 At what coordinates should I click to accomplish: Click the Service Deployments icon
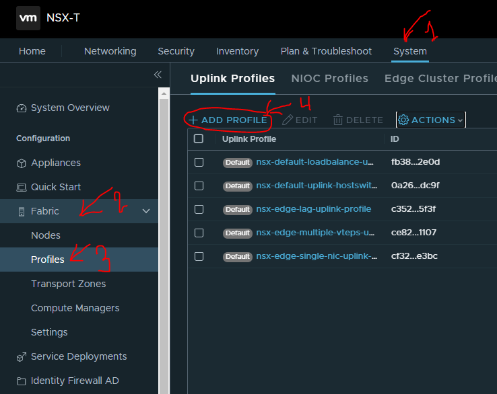tap(22, 357)
